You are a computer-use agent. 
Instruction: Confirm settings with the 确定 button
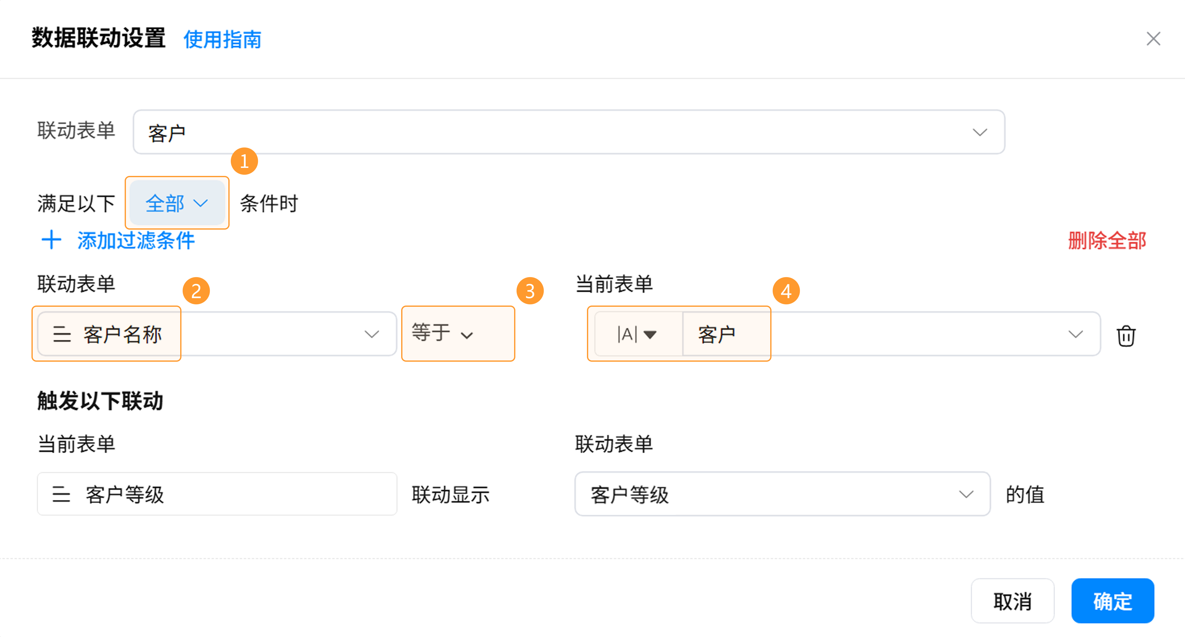[1112, 601]
